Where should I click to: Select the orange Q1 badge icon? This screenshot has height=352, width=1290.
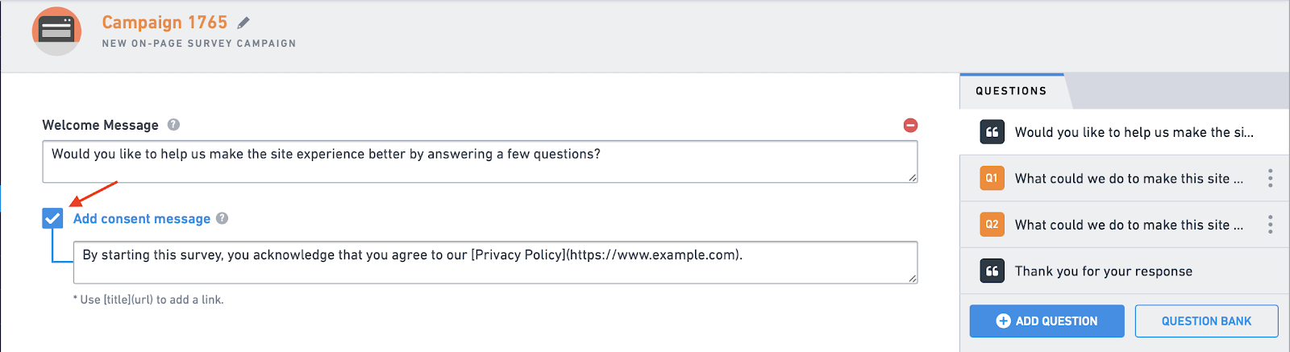pyautogui.click(x=992, y=178)
